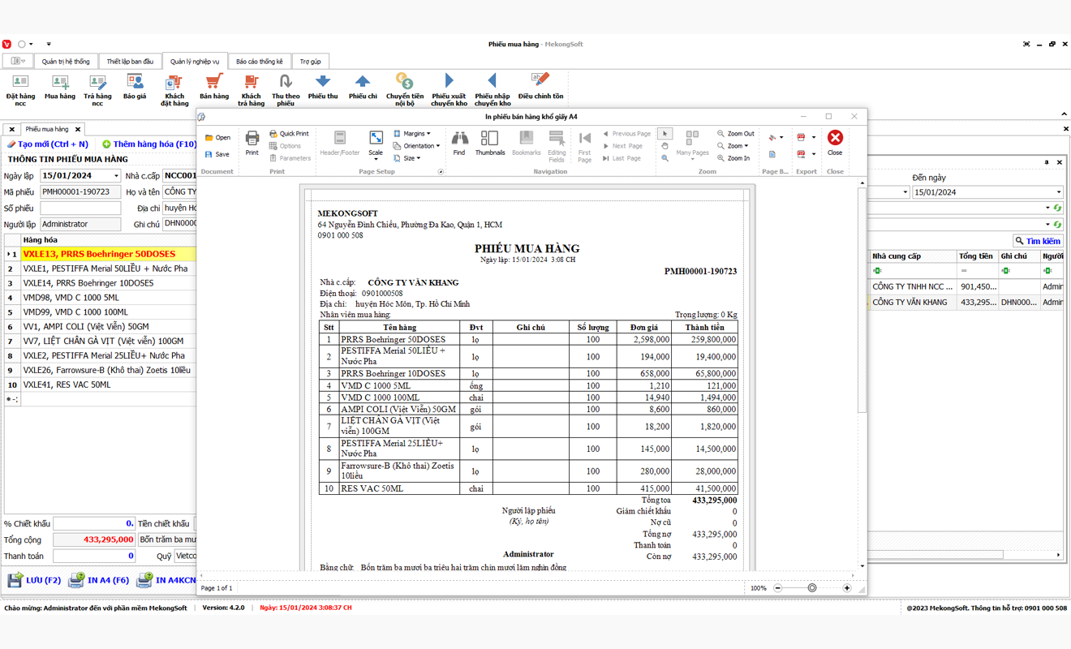This screenshot has height=649, width=1071.
Task: Expand the Zoom dropdown in preview toolbar
Action: point(733,146)
